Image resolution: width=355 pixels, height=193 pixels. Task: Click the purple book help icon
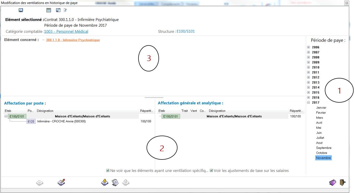point(333,183)
